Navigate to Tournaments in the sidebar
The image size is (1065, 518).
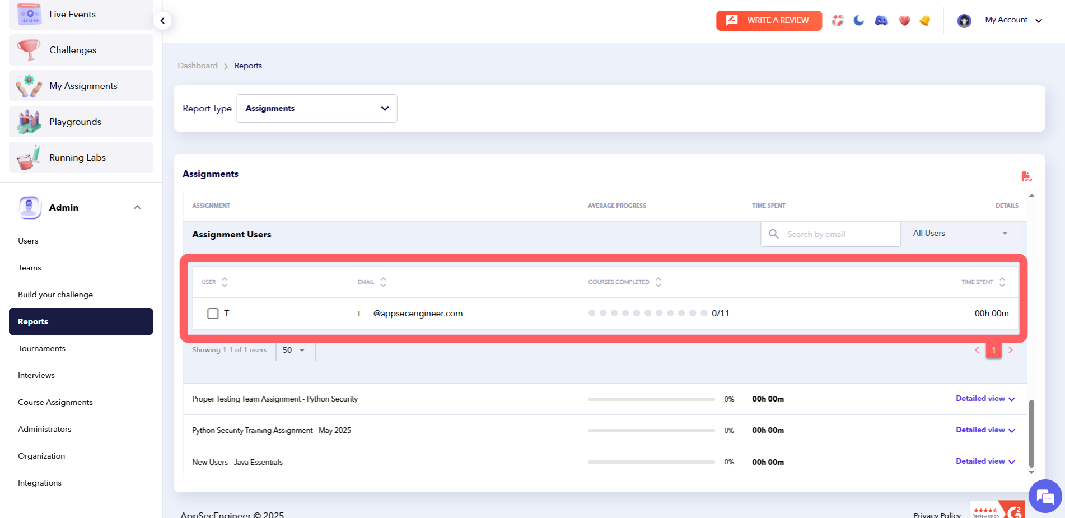click(x=41, y=348)
